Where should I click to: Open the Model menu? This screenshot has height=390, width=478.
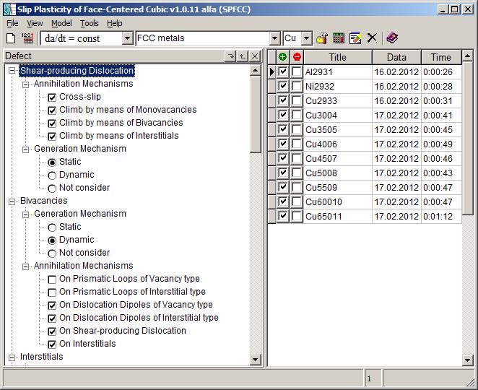[x=61, y=23]
